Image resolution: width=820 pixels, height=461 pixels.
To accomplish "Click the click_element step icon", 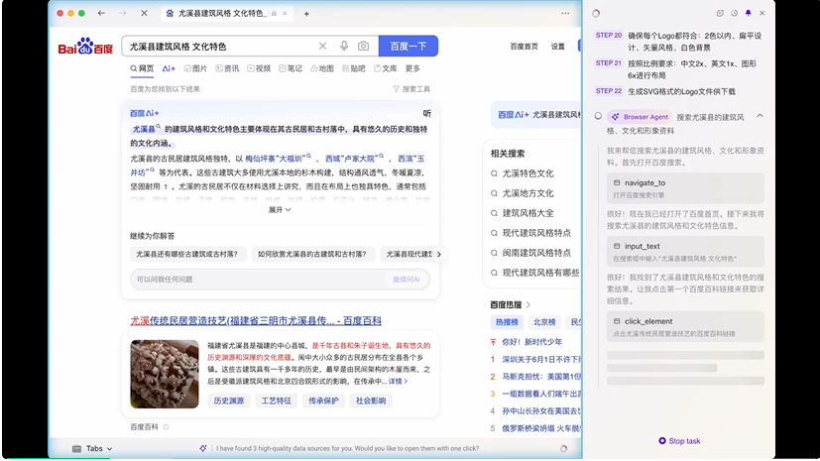I will pyautogui.click(x=617, y=321).
